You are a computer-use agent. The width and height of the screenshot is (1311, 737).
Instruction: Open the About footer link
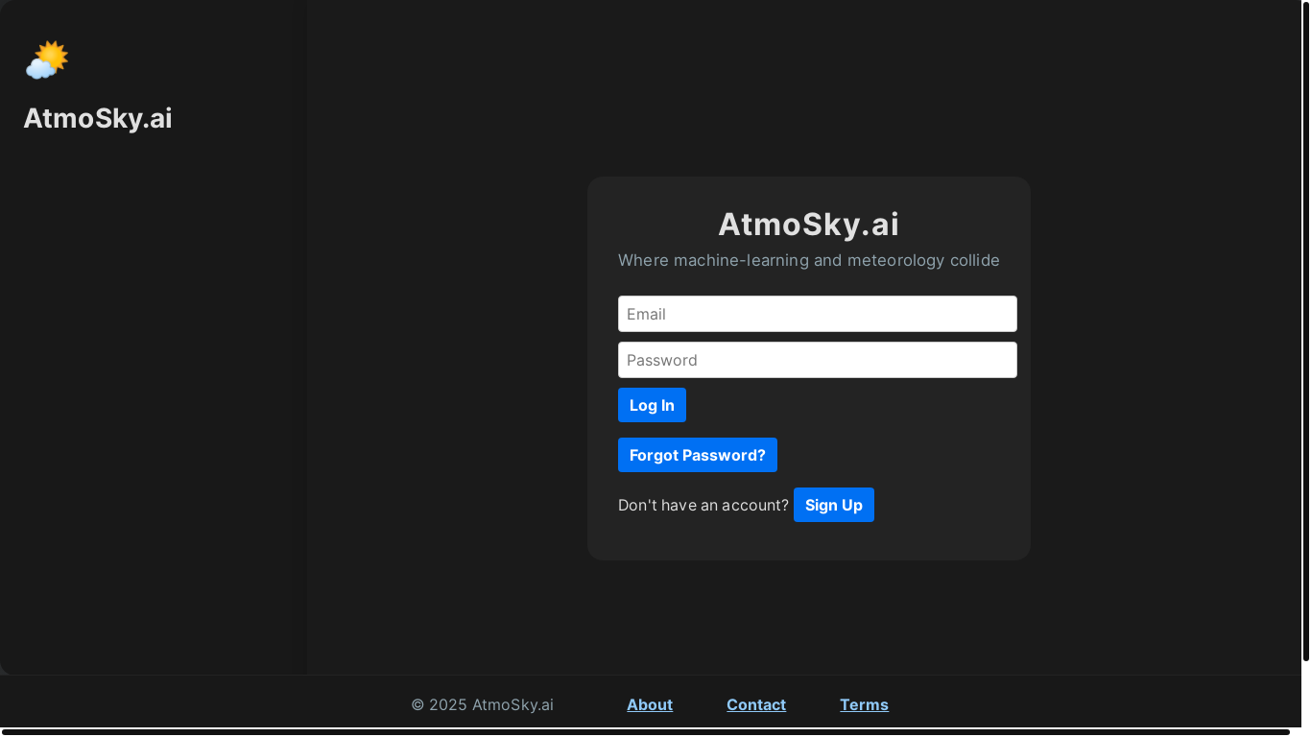point(650,704)
